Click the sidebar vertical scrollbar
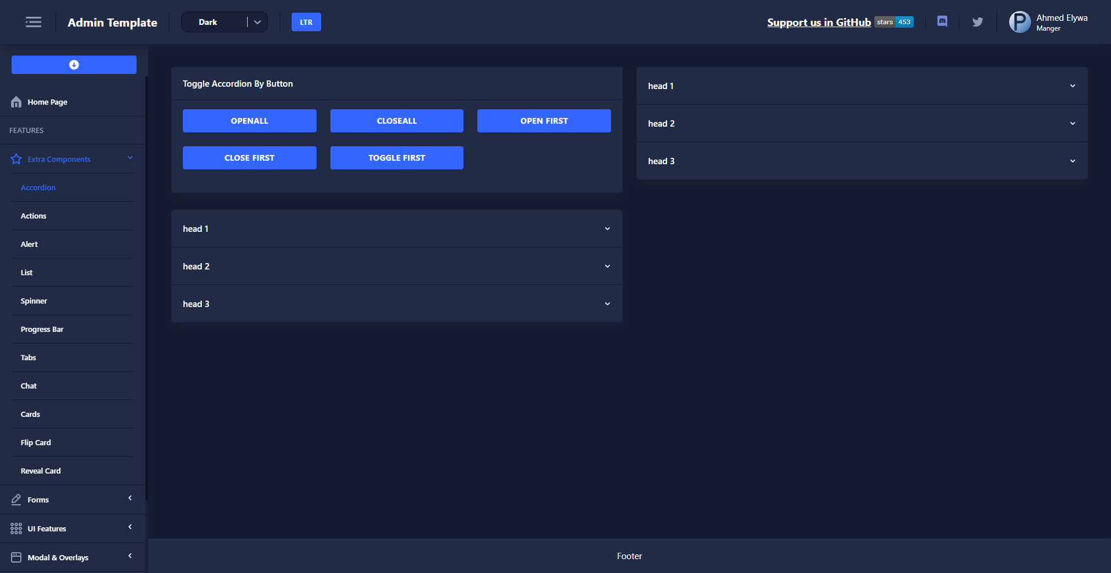 tap(147, 289)
